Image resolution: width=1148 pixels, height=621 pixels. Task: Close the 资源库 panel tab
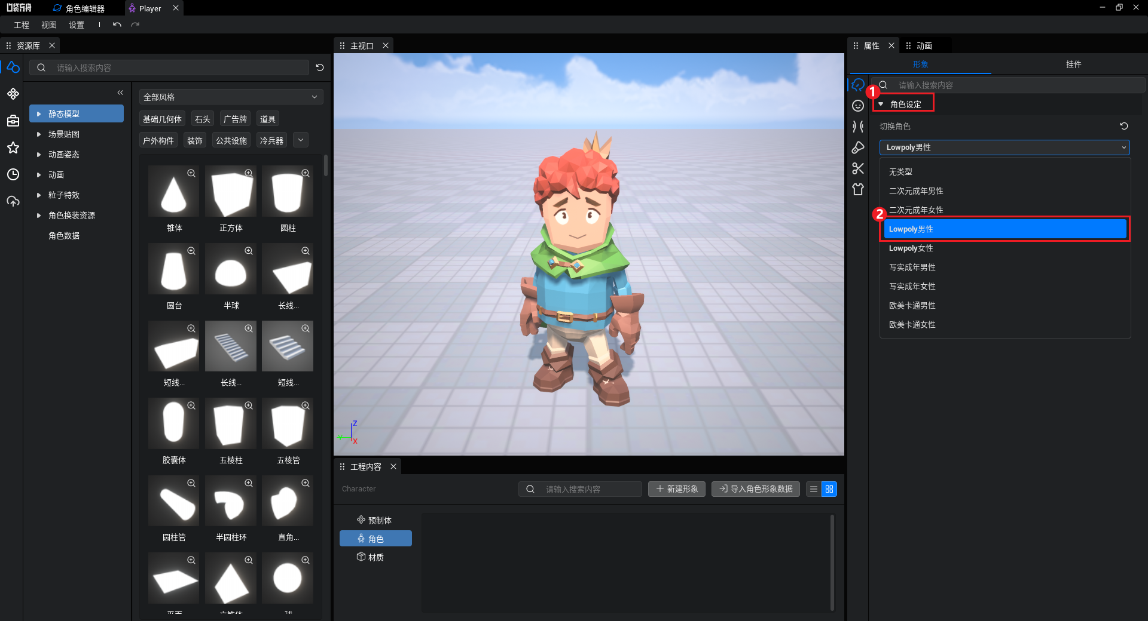(52, 45)
